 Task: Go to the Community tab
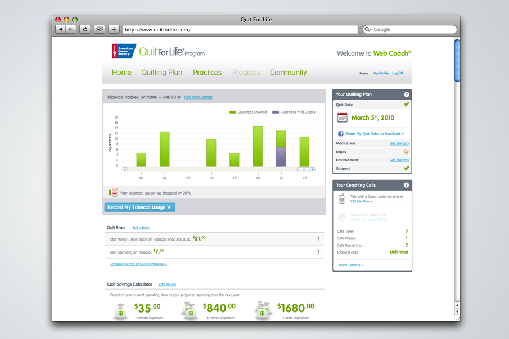pos(289,73)
